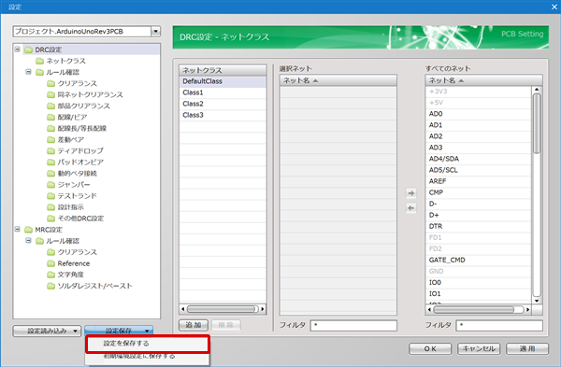This screenshot has width=561, height=367.
Task: Select AREF net
Action: pyautogui.click(x=479, y=181)
